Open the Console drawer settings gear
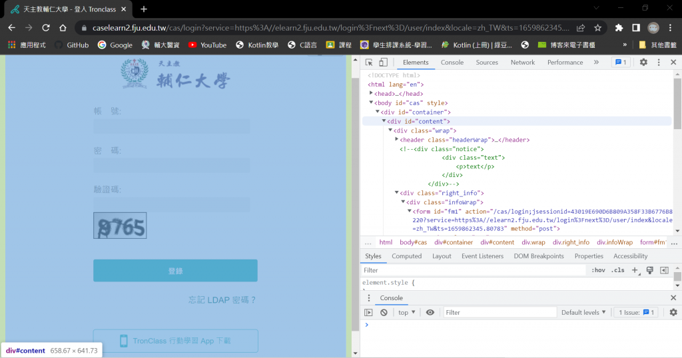682x358 pixels. 673,312
